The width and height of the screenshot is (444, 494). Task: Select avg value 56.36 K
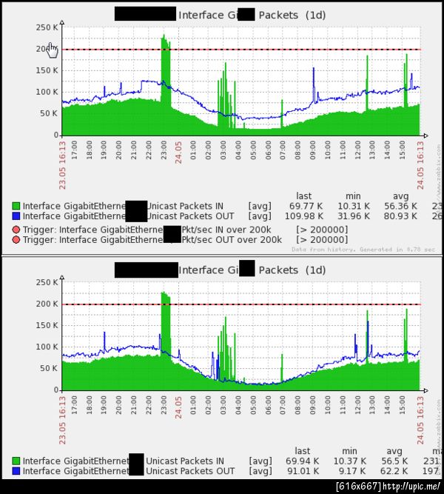click(x=400, y=207)
